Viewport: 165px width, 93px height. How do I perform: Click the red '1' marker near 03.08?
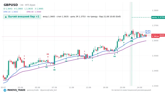pyautogui.click(x=24, y=56)
